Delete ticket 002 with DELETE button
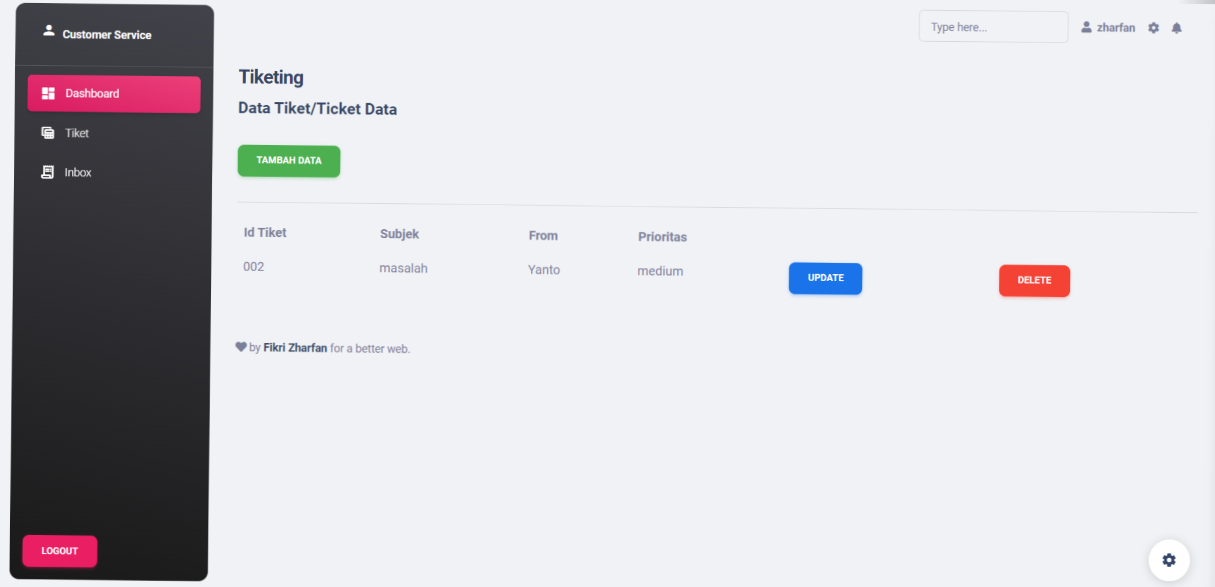This screenshot has height=587, width=1215. coord(1034,281)
